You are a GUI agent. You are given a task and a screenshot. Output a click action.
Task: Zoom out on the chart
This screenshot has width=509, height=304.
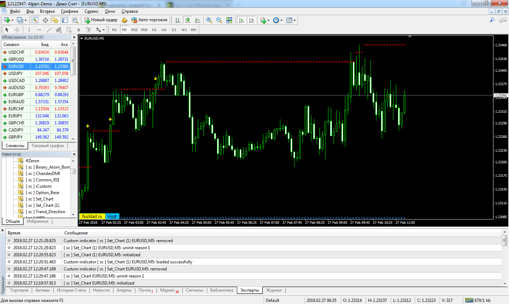click(219, 20)
